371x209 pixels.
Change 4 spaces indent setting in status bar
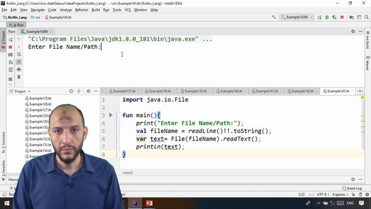coord(340,194)
